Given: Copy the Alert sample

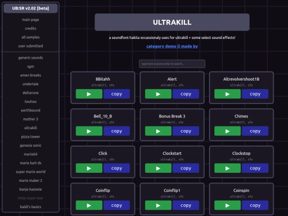Looking at the screenshot, I should click(186, 94).
